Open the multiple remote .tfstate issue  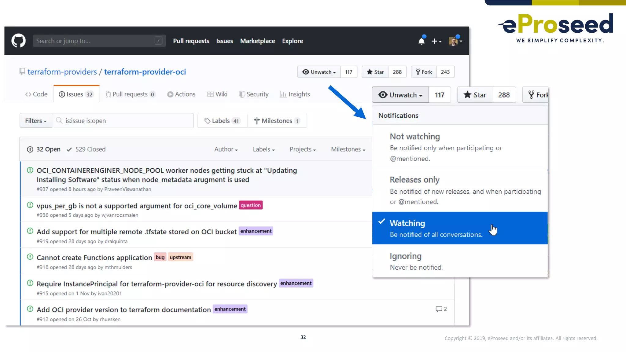[136, 232]
